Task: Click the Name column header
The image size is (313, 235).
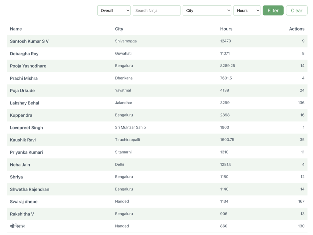Action: click(x=16, y=29)
